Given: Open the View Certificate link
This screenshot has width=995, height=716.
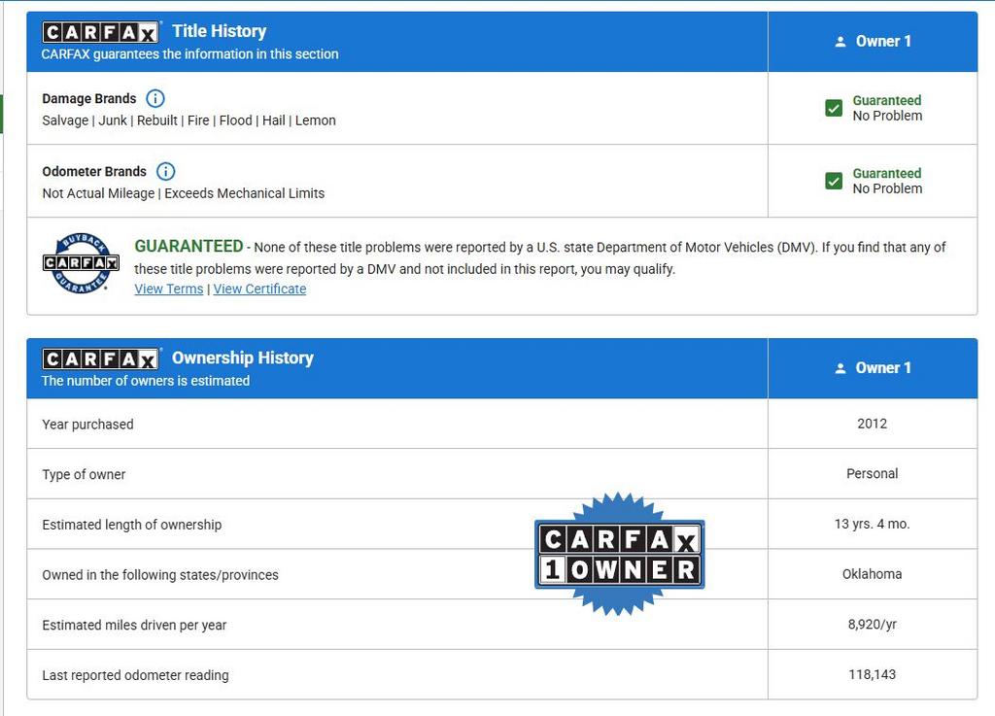Looking at the screenshot, I should coord(259,289).
